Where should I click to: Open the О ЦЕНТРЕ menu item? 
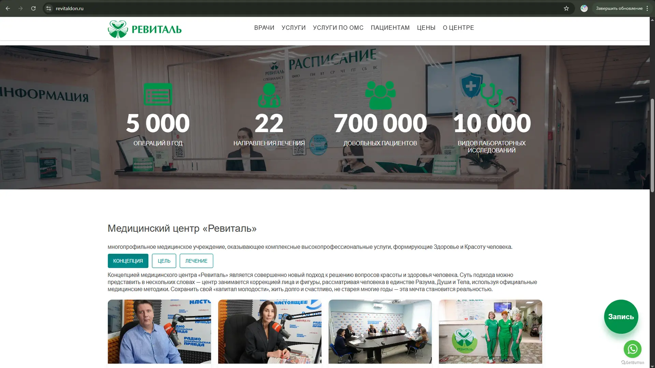point(458,28)
